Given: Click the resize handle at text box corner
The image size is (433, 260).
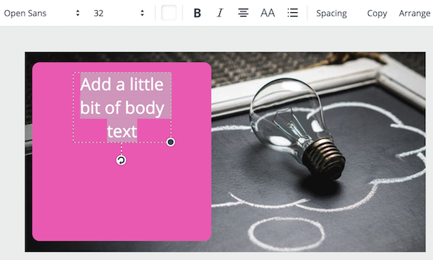Looking at the screenshot, I should coord(170,142).
